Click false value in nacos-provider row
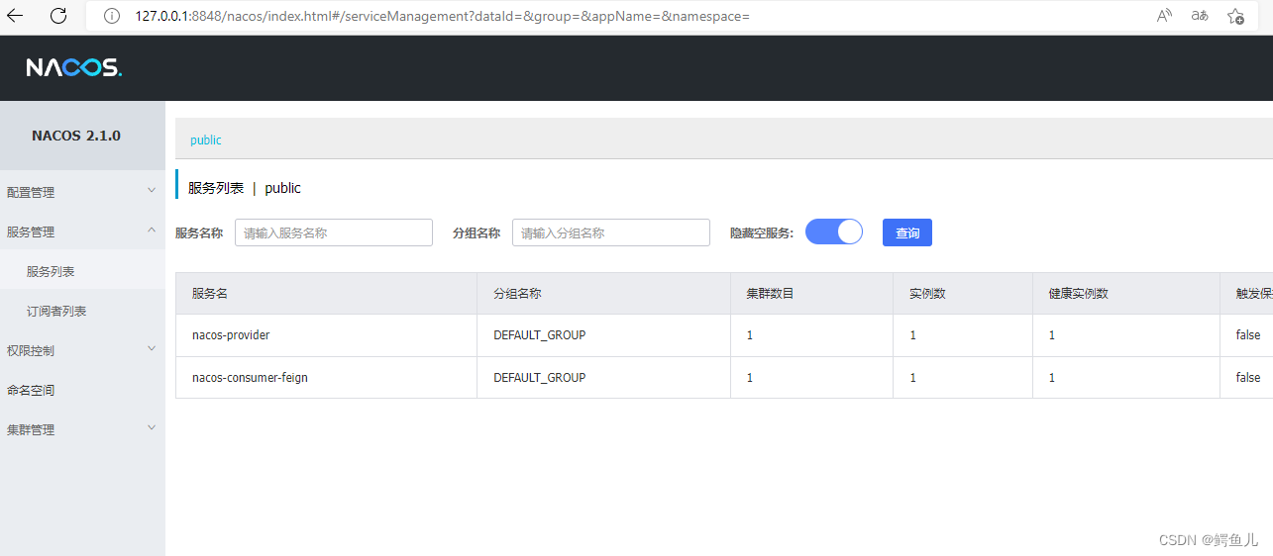 [1248, 335]
